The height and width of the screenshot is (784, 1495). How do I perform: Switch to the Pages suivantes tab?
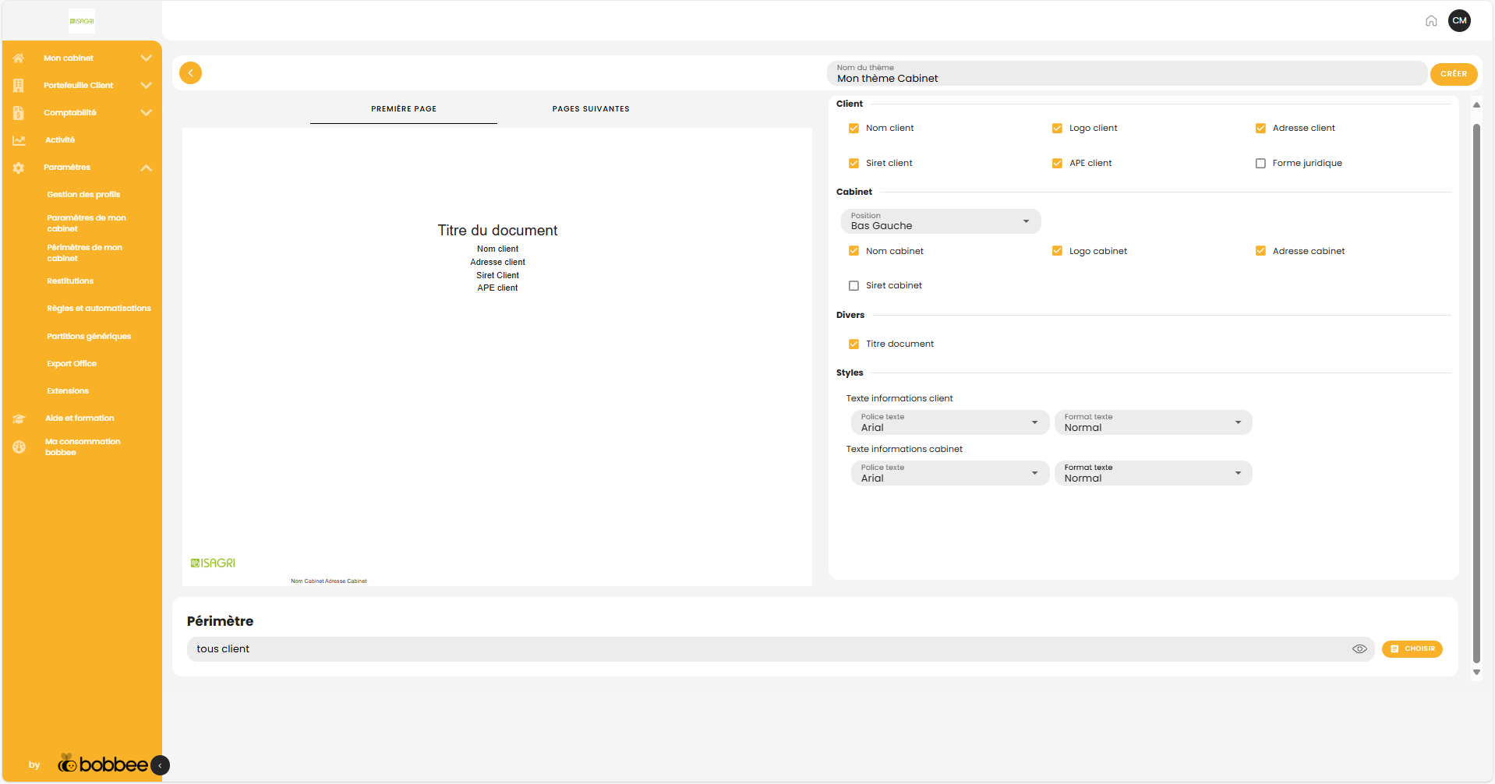click(591, 109)
